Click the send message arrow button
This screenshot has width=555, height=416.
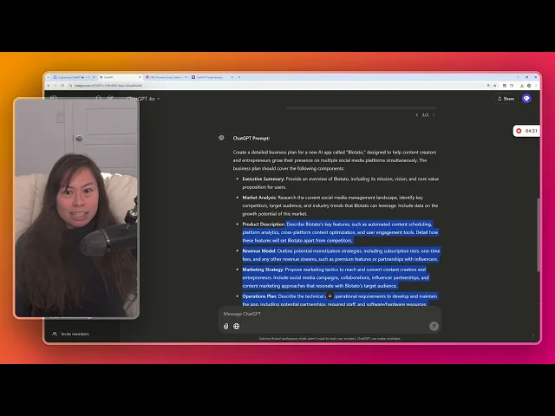pyautogui.click(x=434, y=326)
